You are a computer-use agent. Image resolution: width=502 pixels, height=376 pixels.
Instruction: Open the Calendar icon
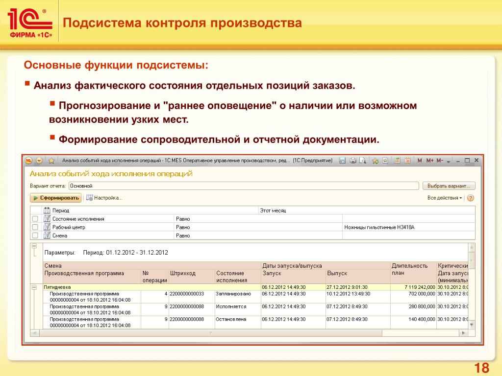click(x=407, y=161)
